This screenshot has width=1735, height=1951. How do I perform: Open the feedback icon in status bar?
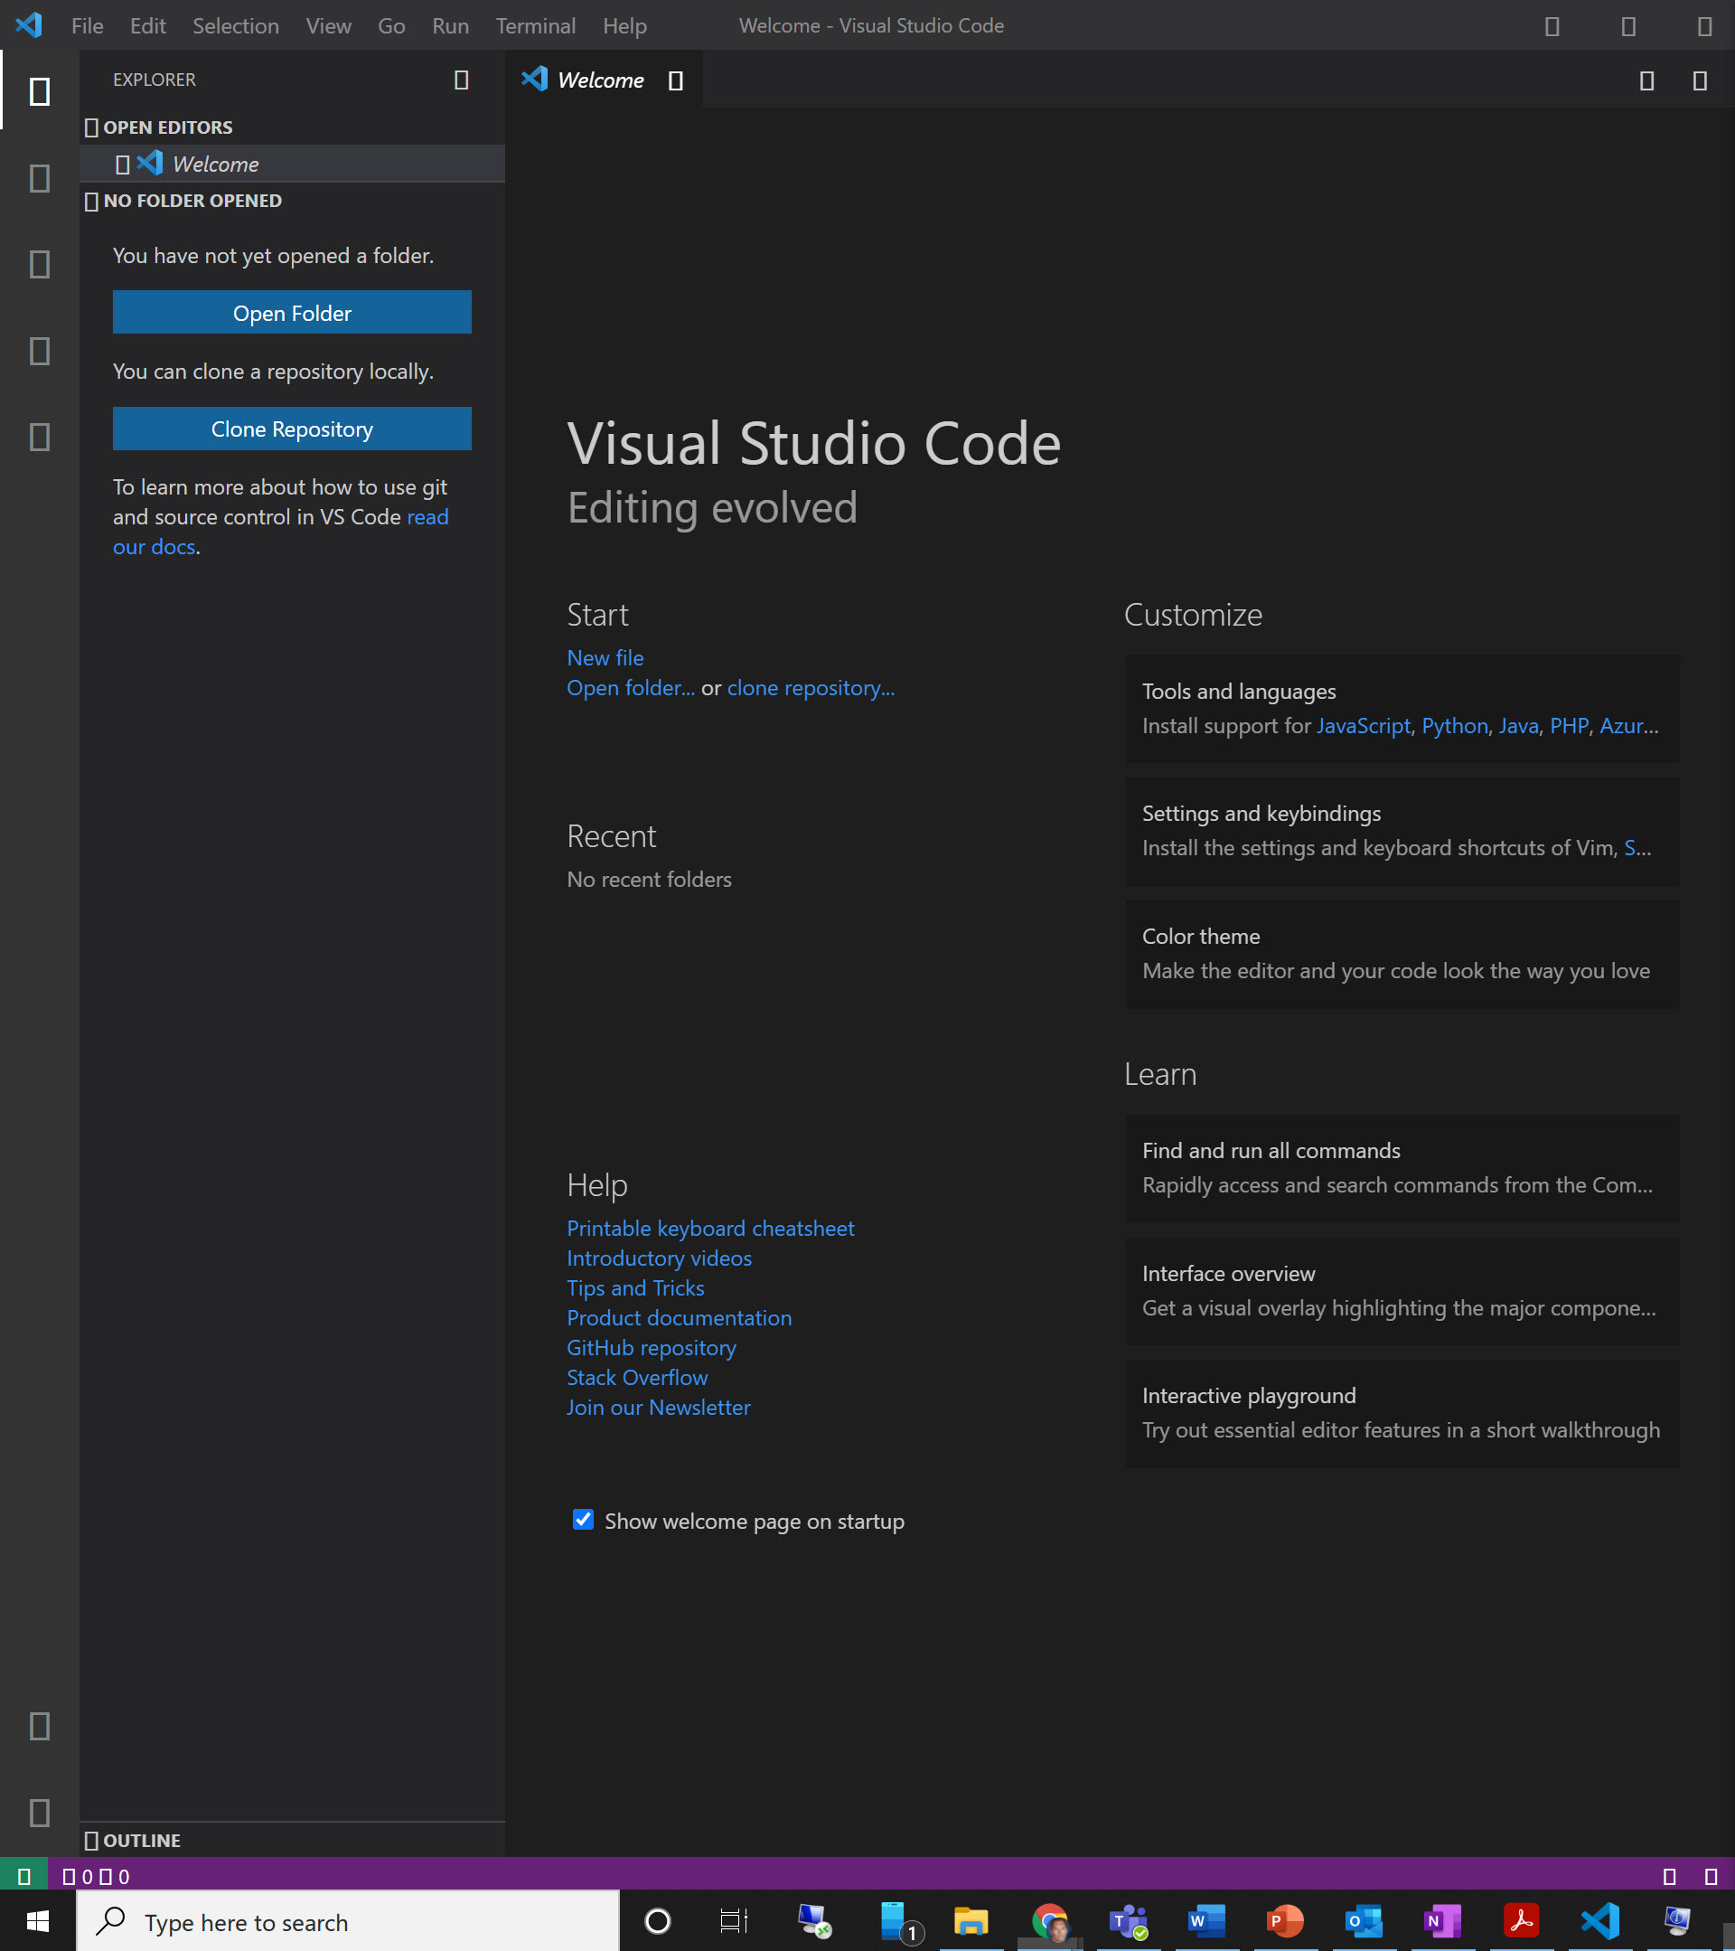[1669, 1877]
